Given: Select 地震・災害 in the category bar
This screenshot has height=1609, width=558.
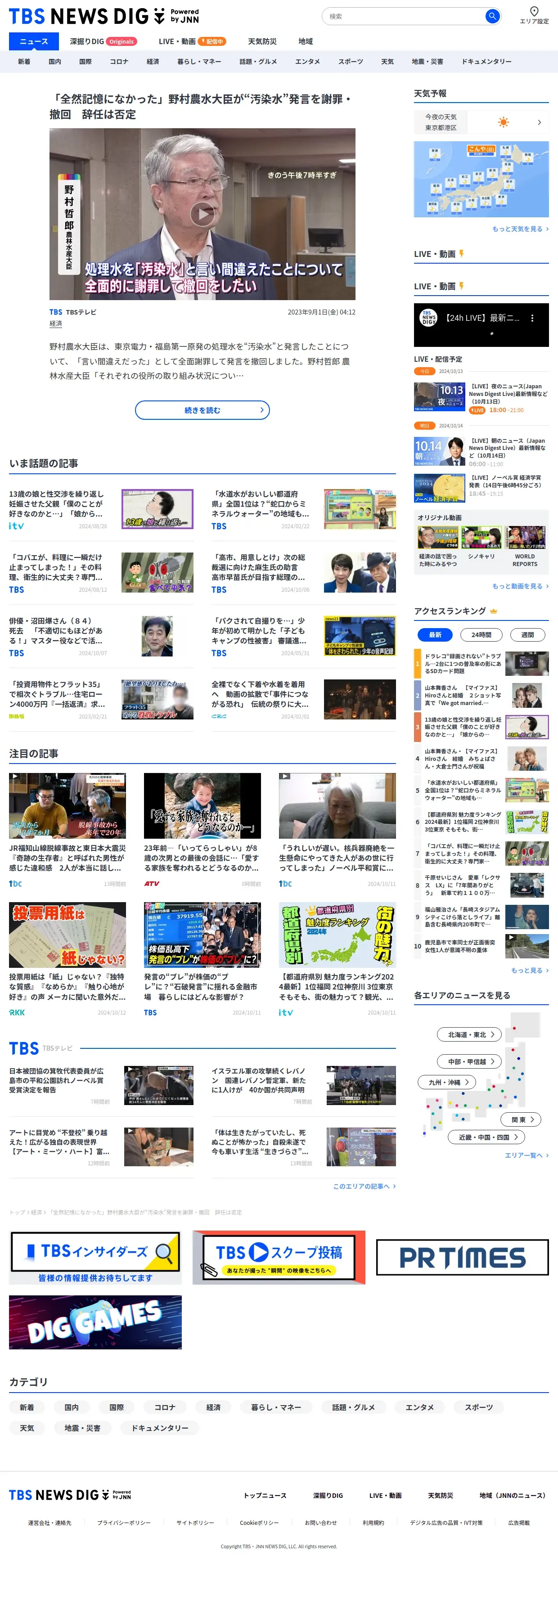Looking at the screenshot, I should (x=427, y=61).
